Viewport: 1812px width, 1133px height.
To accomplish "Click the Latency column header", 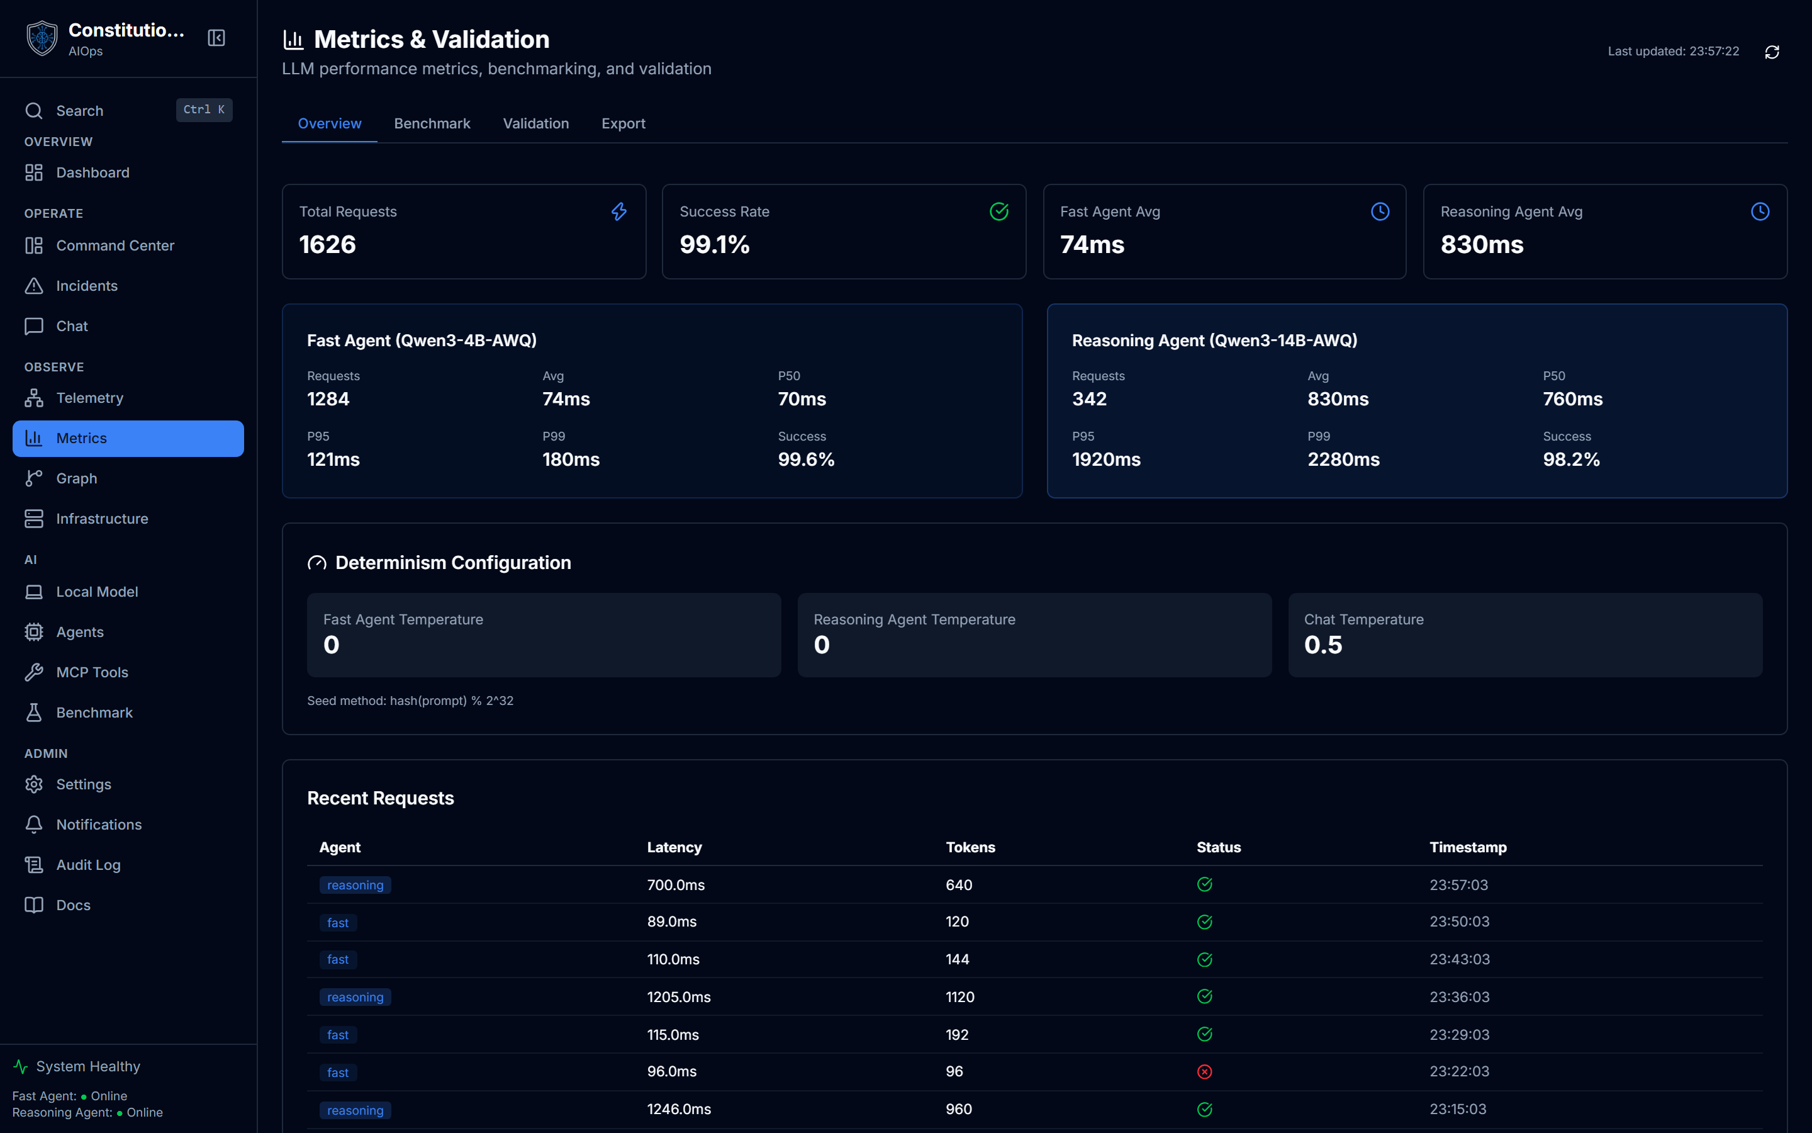I will [x=674, y=847].
